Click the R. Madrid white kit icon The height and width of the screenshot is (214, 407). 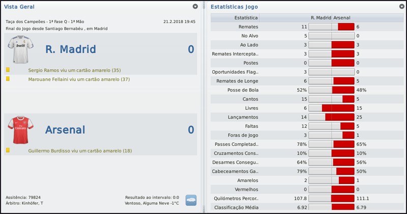20,49
